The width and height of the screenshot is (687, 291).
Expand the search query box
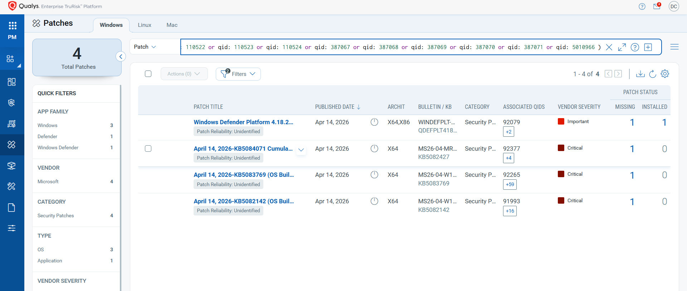point(622,47)
